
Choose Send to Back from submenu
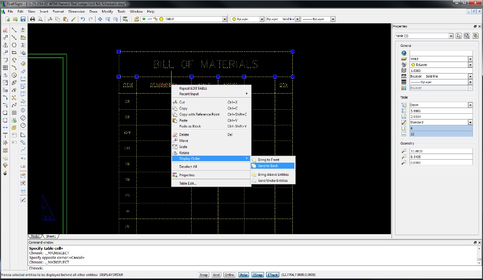[x=268, y=166]
